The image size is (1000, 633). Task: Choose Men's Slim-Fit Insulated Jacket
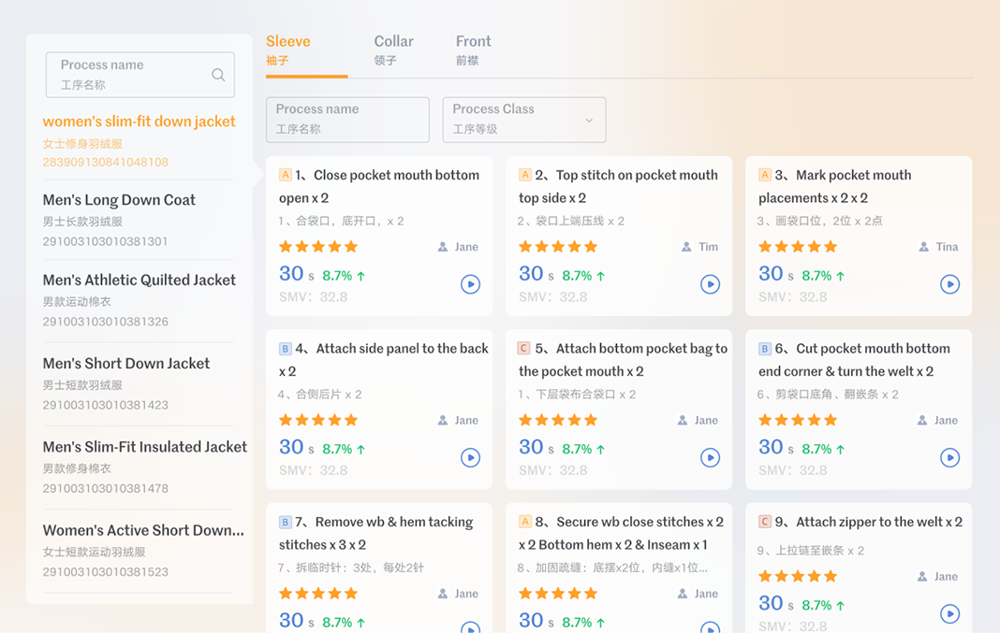[144, 447]
